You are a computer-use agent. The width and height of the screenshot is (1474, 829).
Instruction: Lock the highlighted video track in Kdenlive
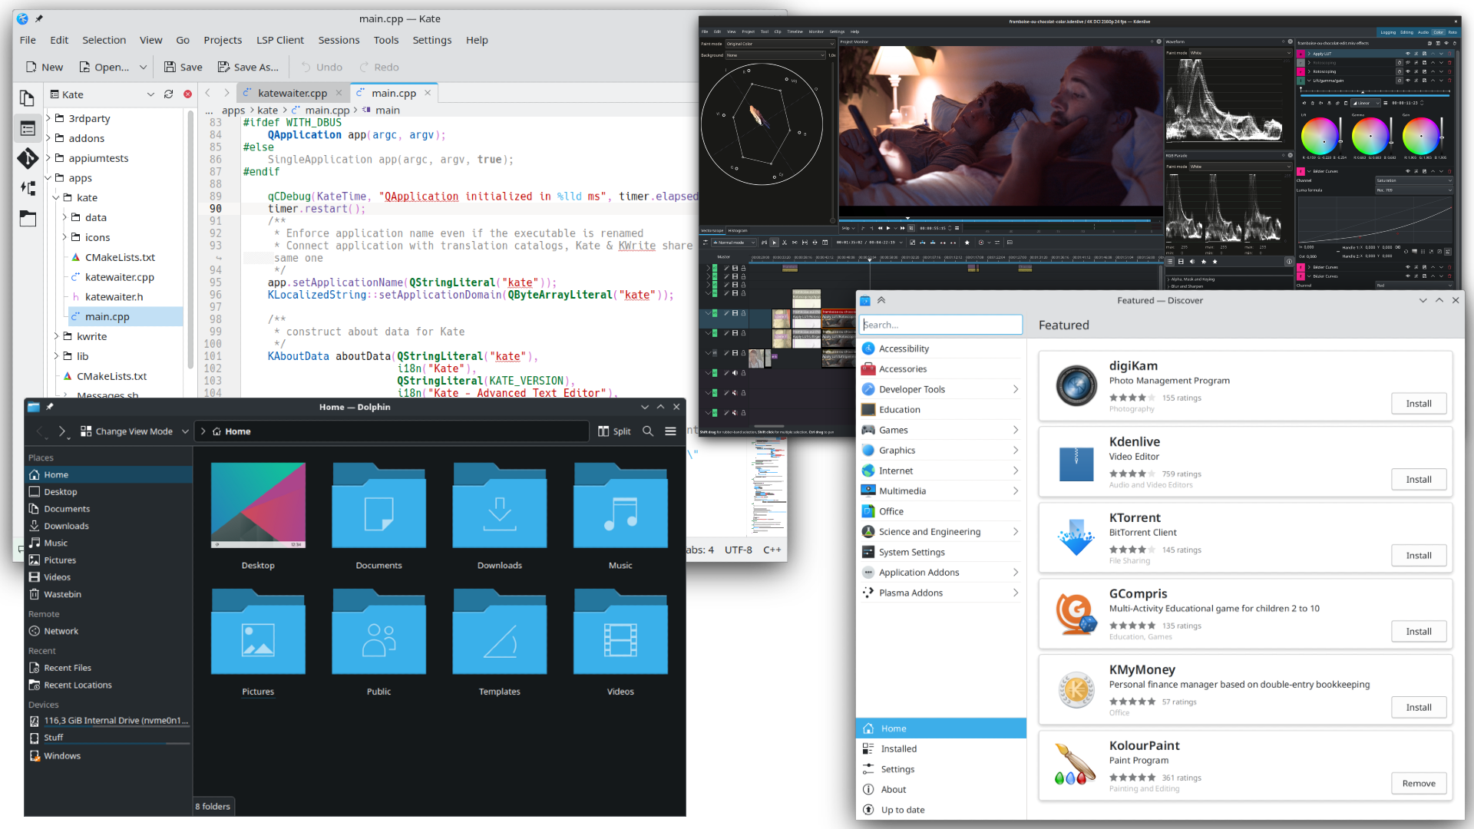pos(743,313)
